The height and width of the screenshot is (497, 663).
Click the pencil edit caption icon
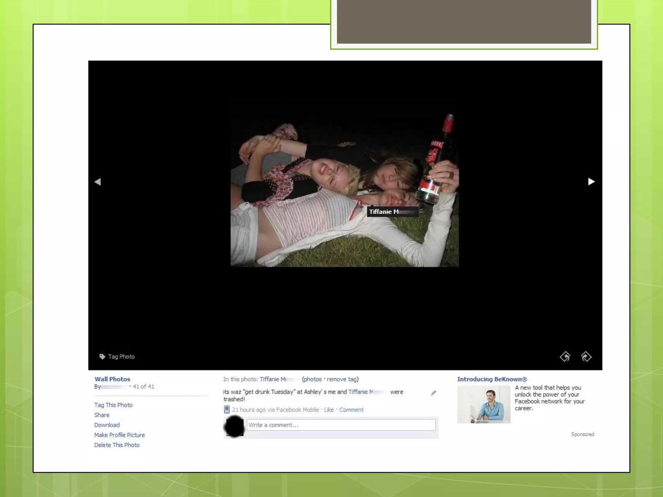pyautogui.click(x=433, y=393)
